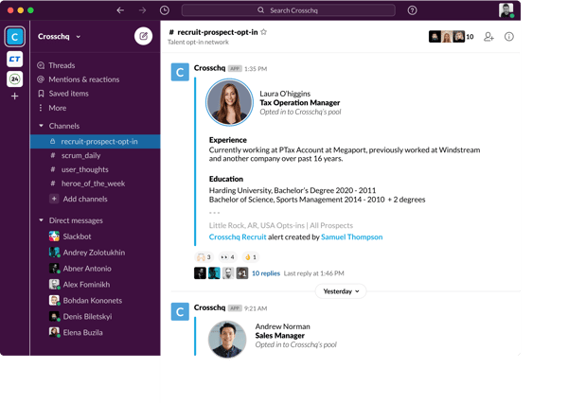
Task: Open channel details info icon
Action: coord(509,37)
